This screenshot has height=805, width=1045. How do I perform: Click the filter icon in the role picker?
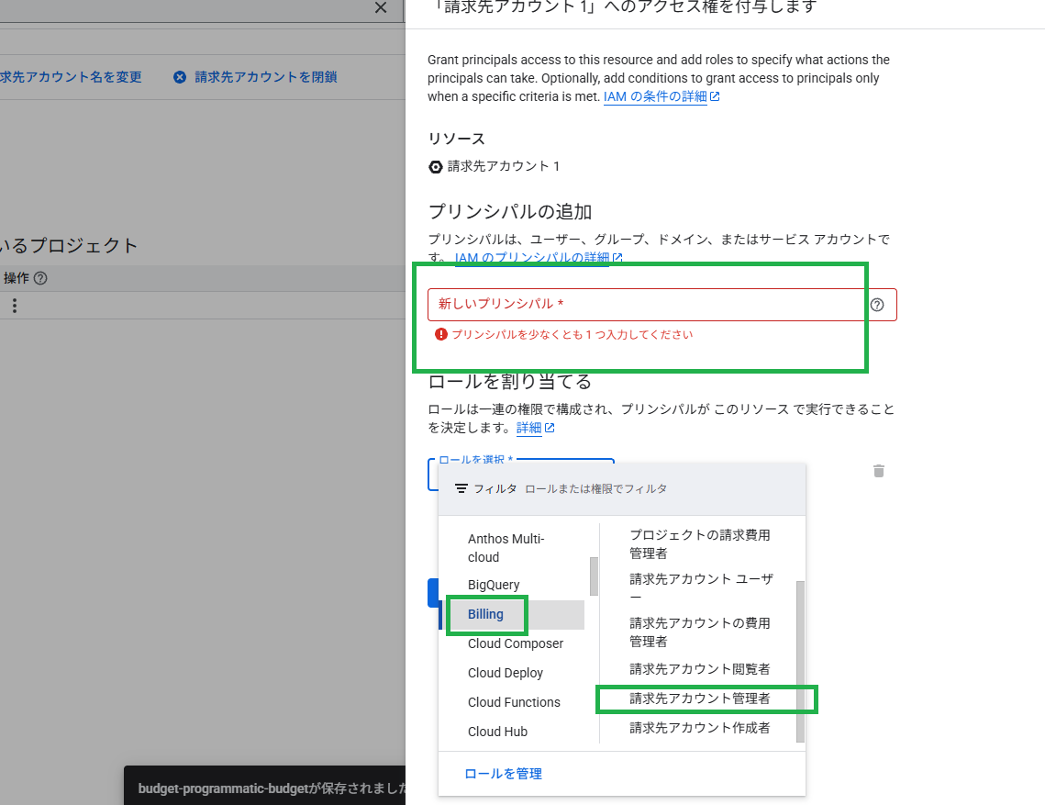460,489
